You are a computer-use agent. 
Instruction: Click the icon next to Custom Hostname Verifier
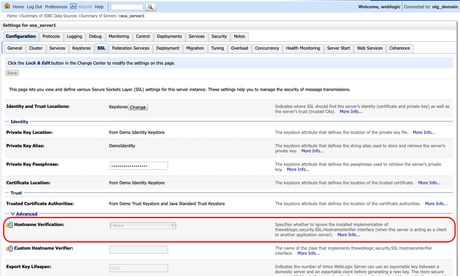pyautogui.click(x=9, y=248)
